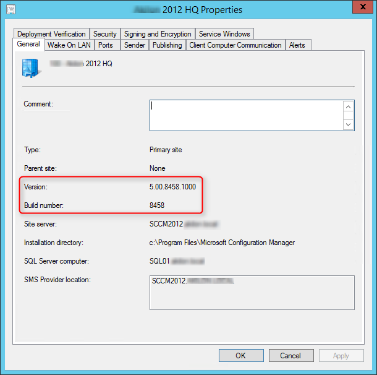Click the site building icon

[x=32, y=68]
